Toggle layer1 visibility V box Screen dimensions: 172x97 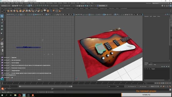click(x=145, y=69)
